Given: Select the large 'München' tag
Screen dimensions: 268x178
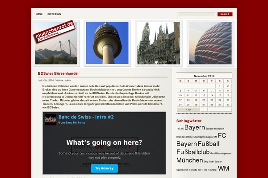Looking at the screenshot, I should tap(189, 160).
